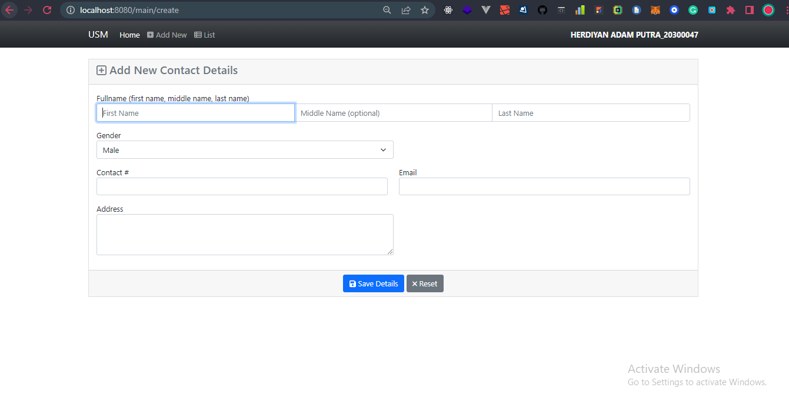Open the red Laravel extension icon

(x=505, y=10)
